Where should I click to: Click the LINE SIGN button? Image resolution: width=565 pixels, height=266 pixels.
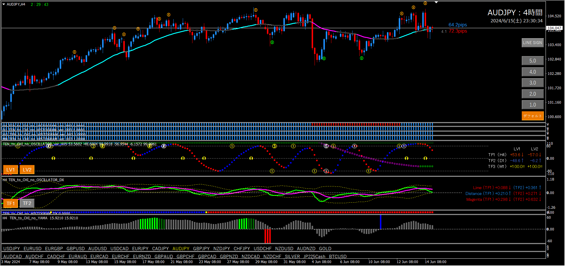pyautogui.click(x=532, y=43)
